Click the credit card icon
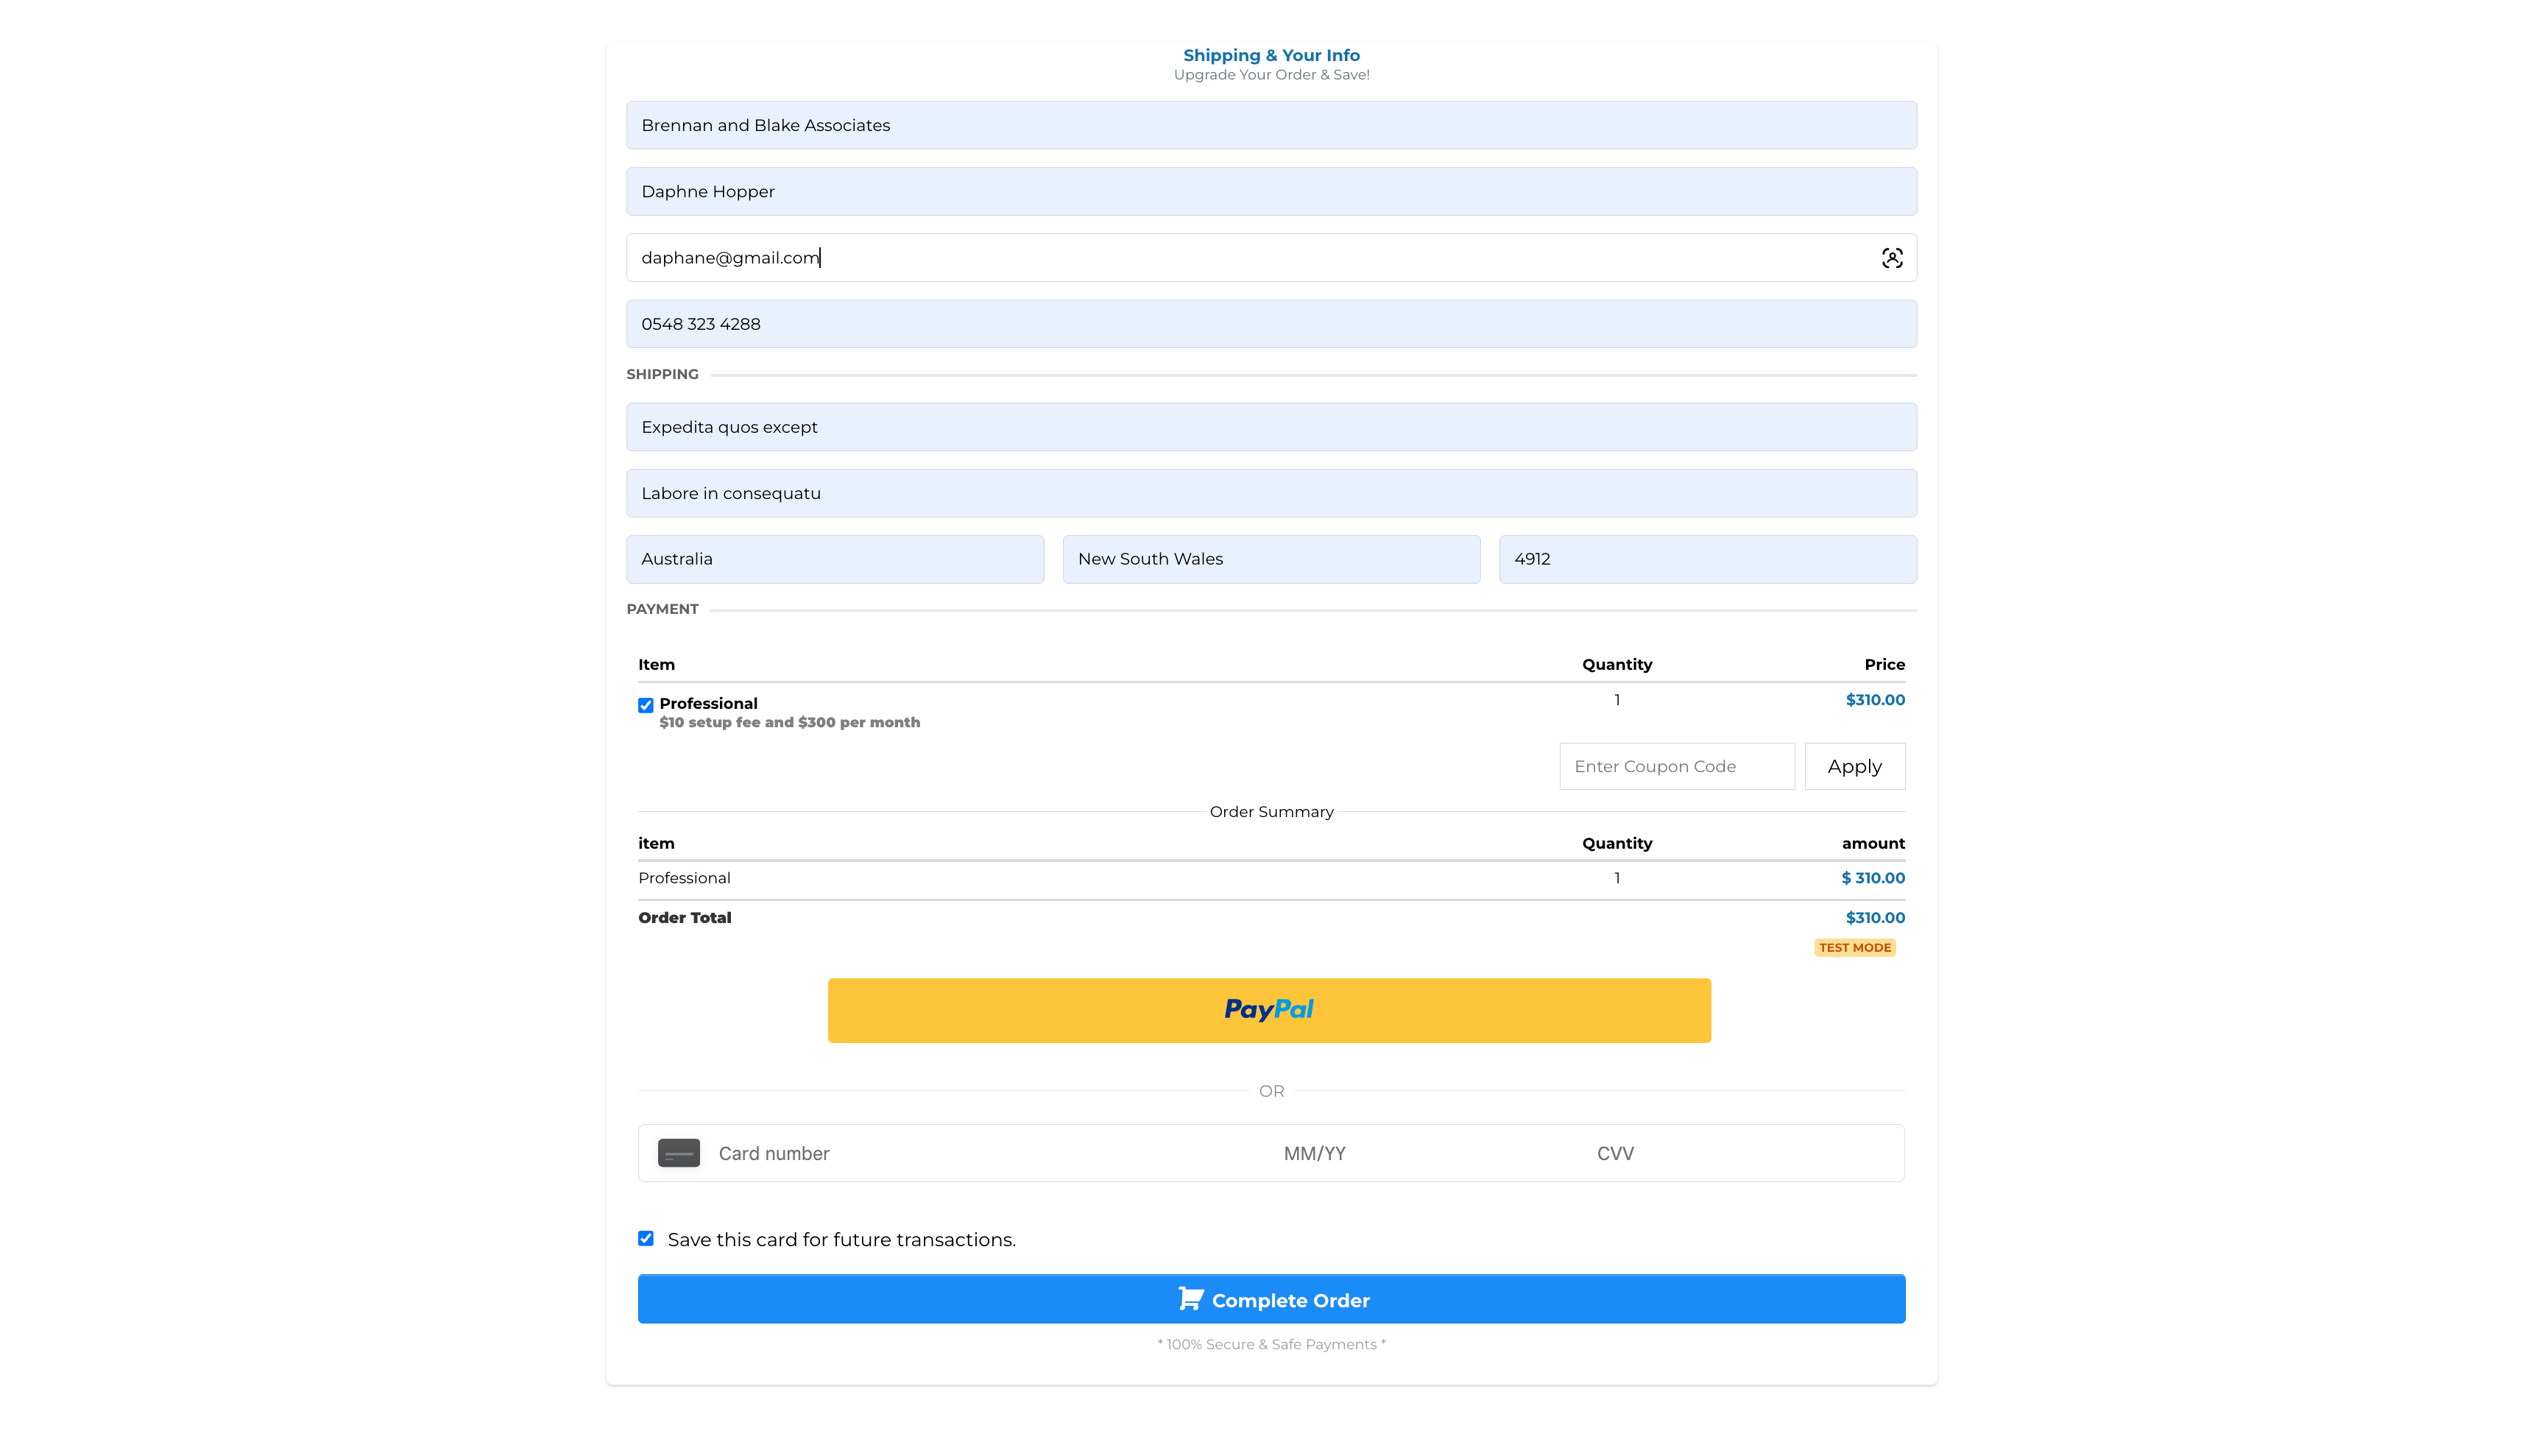 click(678, 1153)
